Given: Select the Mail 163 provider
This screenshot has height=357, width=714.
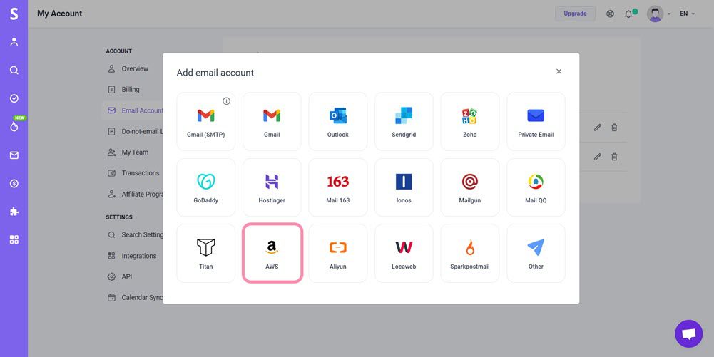Looking at the screenshot, I should pos(338,187).
